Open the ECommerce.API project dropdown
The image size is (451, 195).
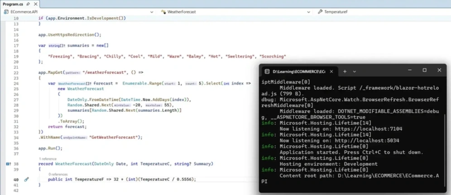click(152, 12)
